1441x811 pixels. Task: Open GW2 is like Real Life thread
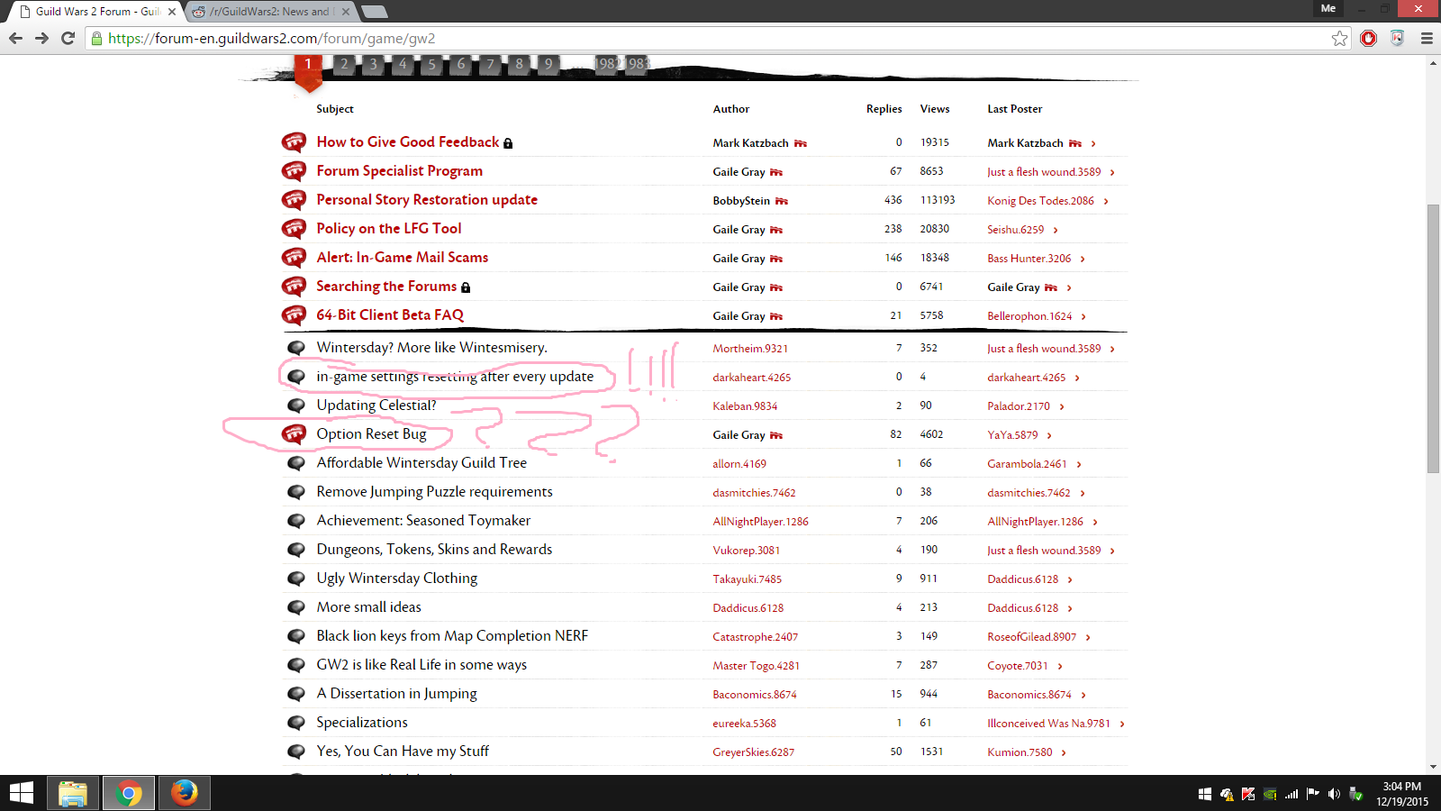pyautogui.click(x=421, y=665)
